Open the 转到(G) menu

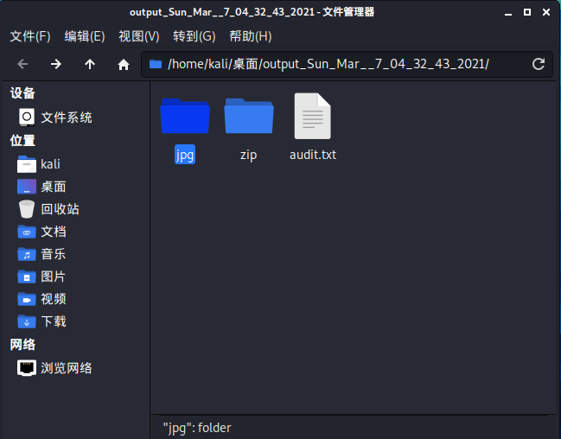pos(194,36)
